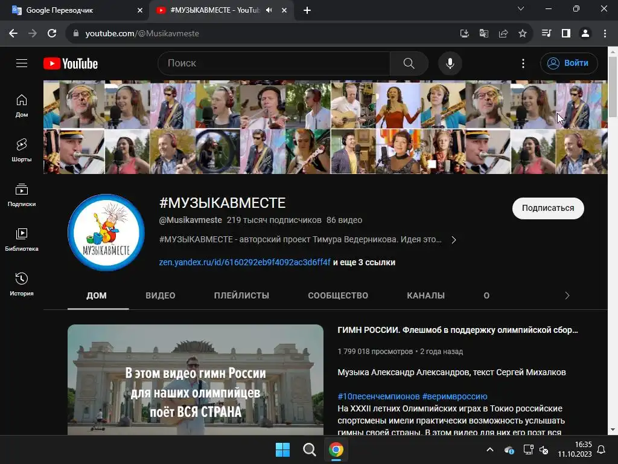Open #веримвроссию hashtag link
618x464 pixels.
(454, 396)
